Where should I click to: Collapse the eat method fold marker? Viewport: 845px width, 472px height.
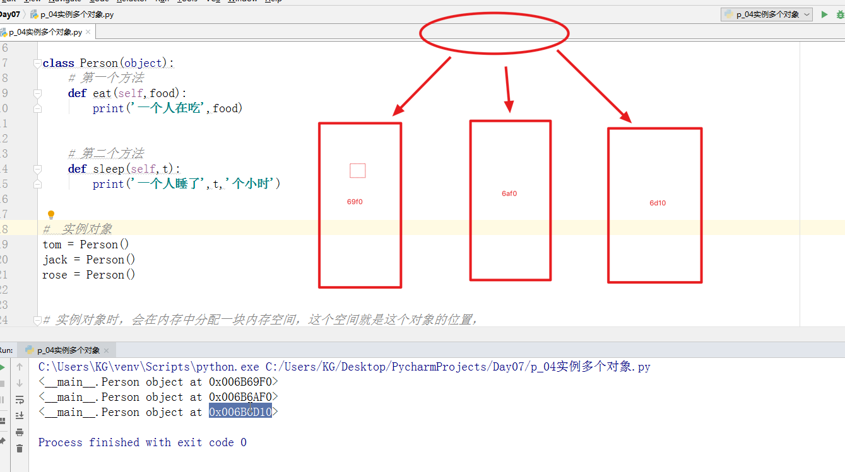(38, 93)
